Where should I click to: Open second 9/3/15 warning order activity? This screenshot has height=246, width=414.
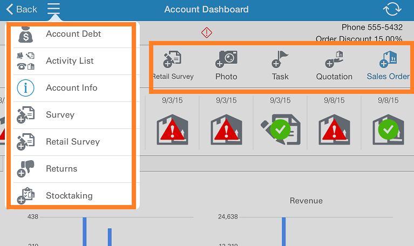click(226, 129)
